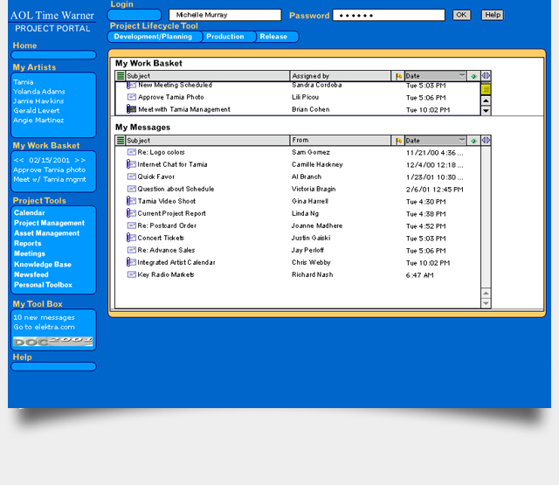Go to previous date in sidebar Work Basket
The height and width of the screenshot is (485, 559).
tap(19, 160)
